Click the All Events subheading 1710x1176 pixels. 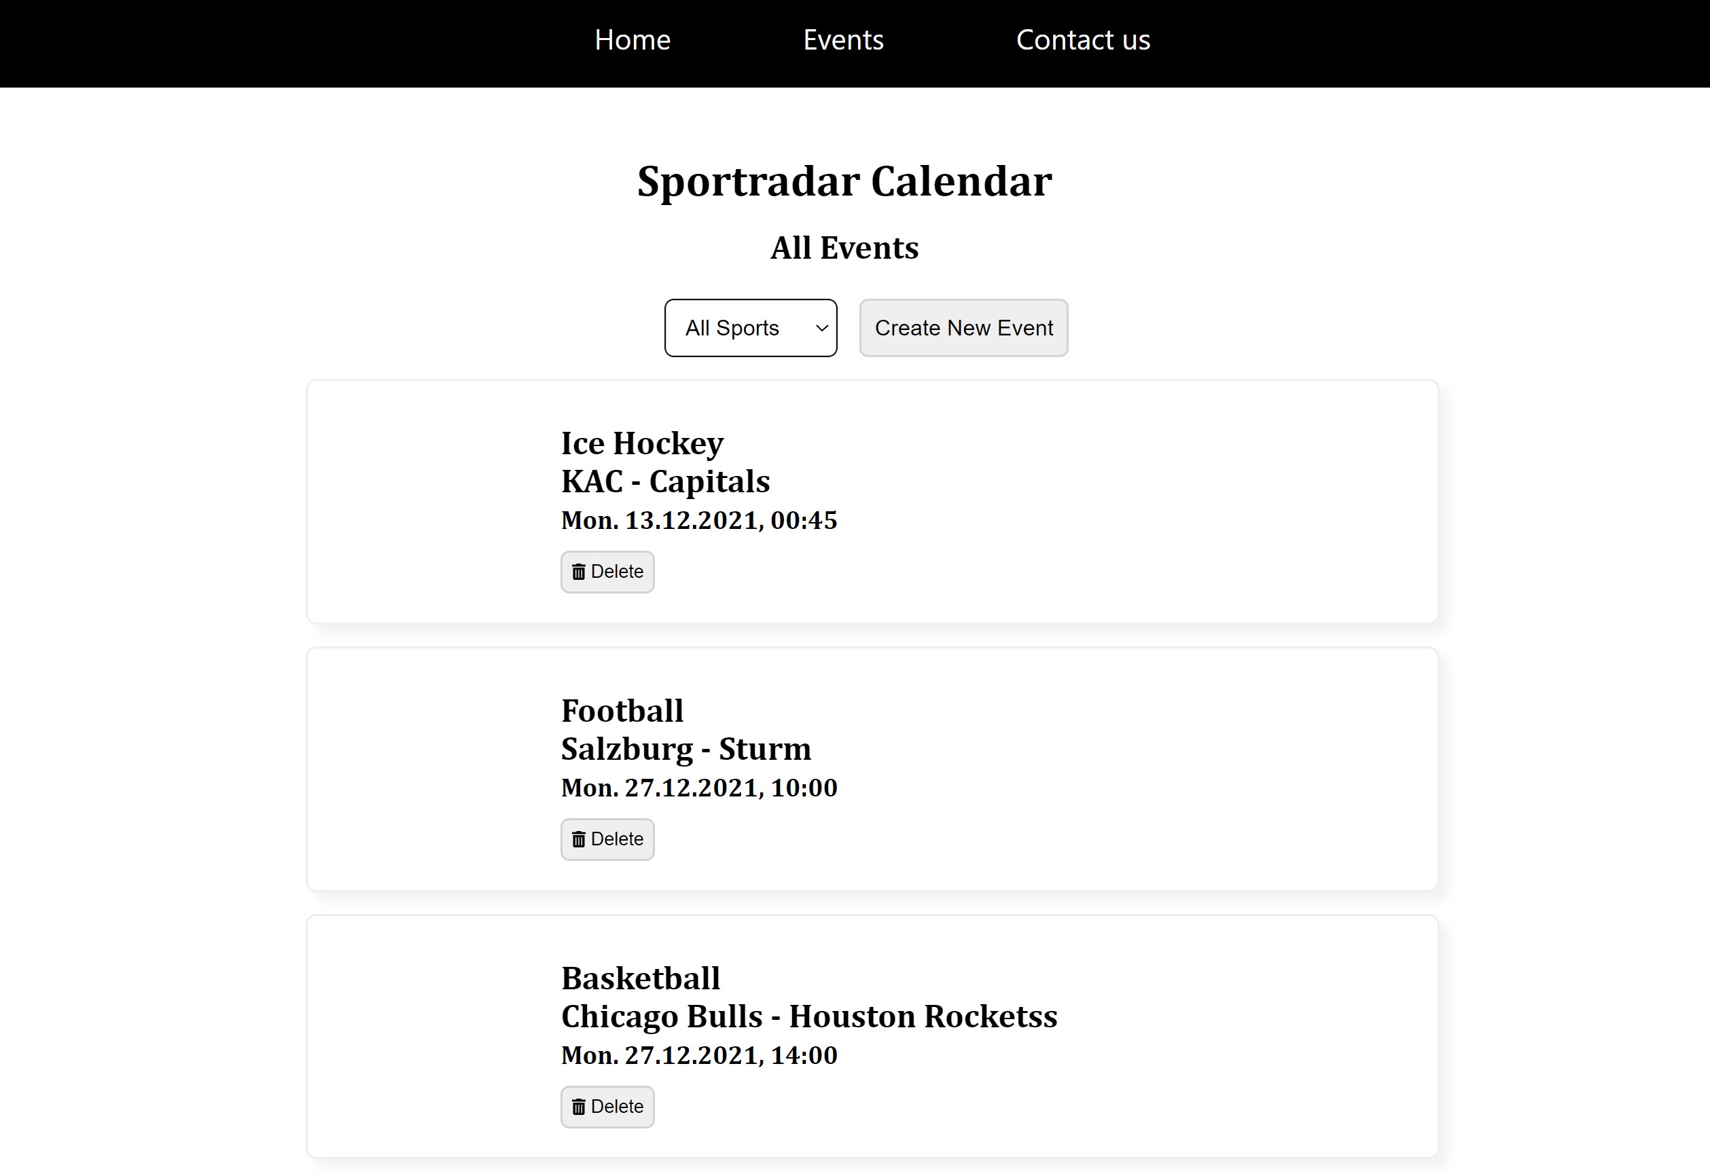click(844, 248)
